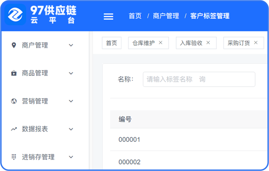
Task: Switch to the 首页 tab
Action: pyautogui.click(x=112, y=43)
